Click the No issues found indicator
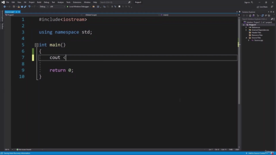Viewport: 276px width, 155px height. [x=24, y=149]
